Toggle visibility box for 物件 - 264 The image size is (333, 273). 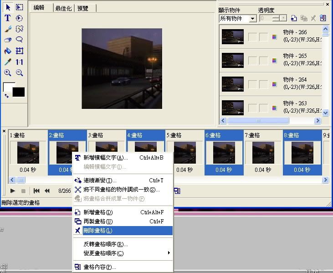(252, 84)
